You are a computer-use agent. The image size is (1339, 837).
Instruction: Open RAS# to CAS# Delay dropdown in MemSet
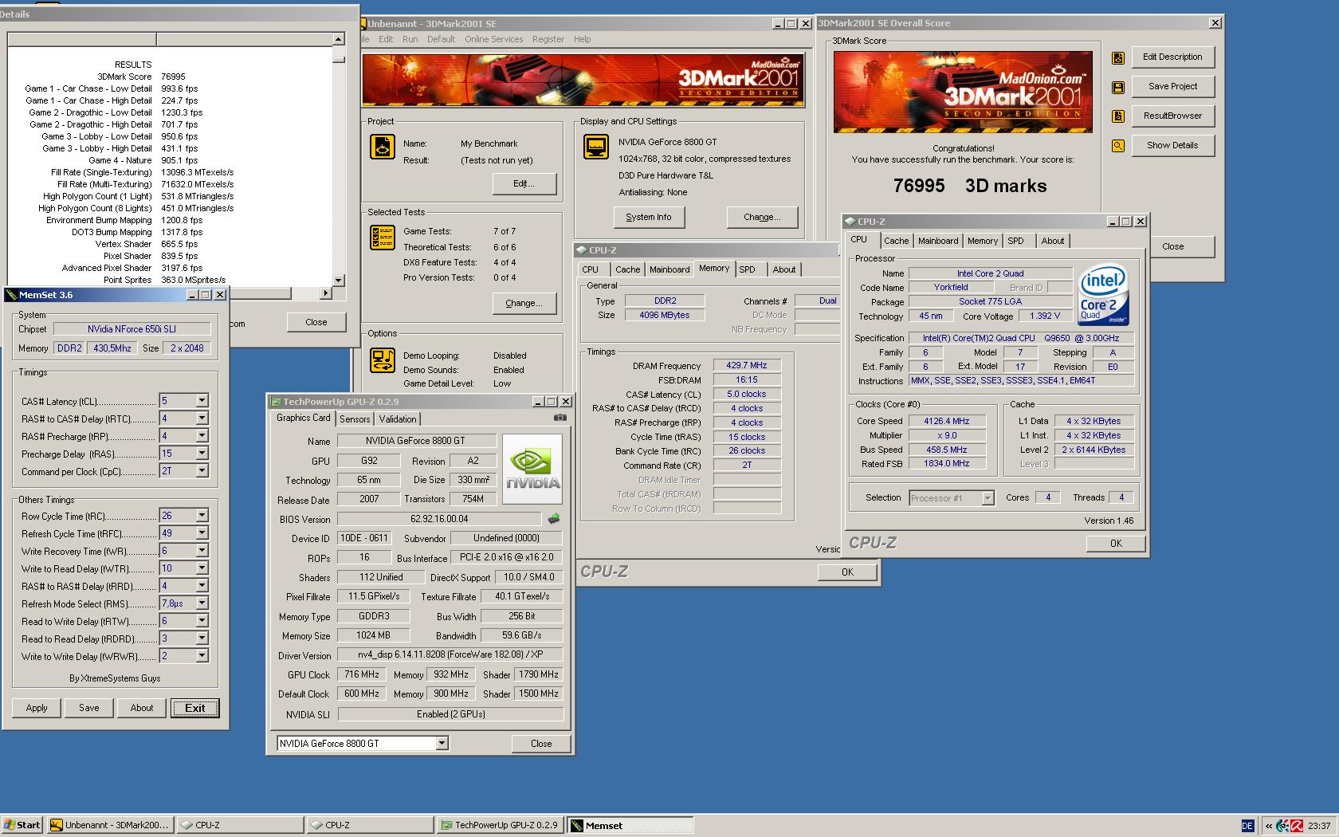pyautogui.click(x=202, y=418)
